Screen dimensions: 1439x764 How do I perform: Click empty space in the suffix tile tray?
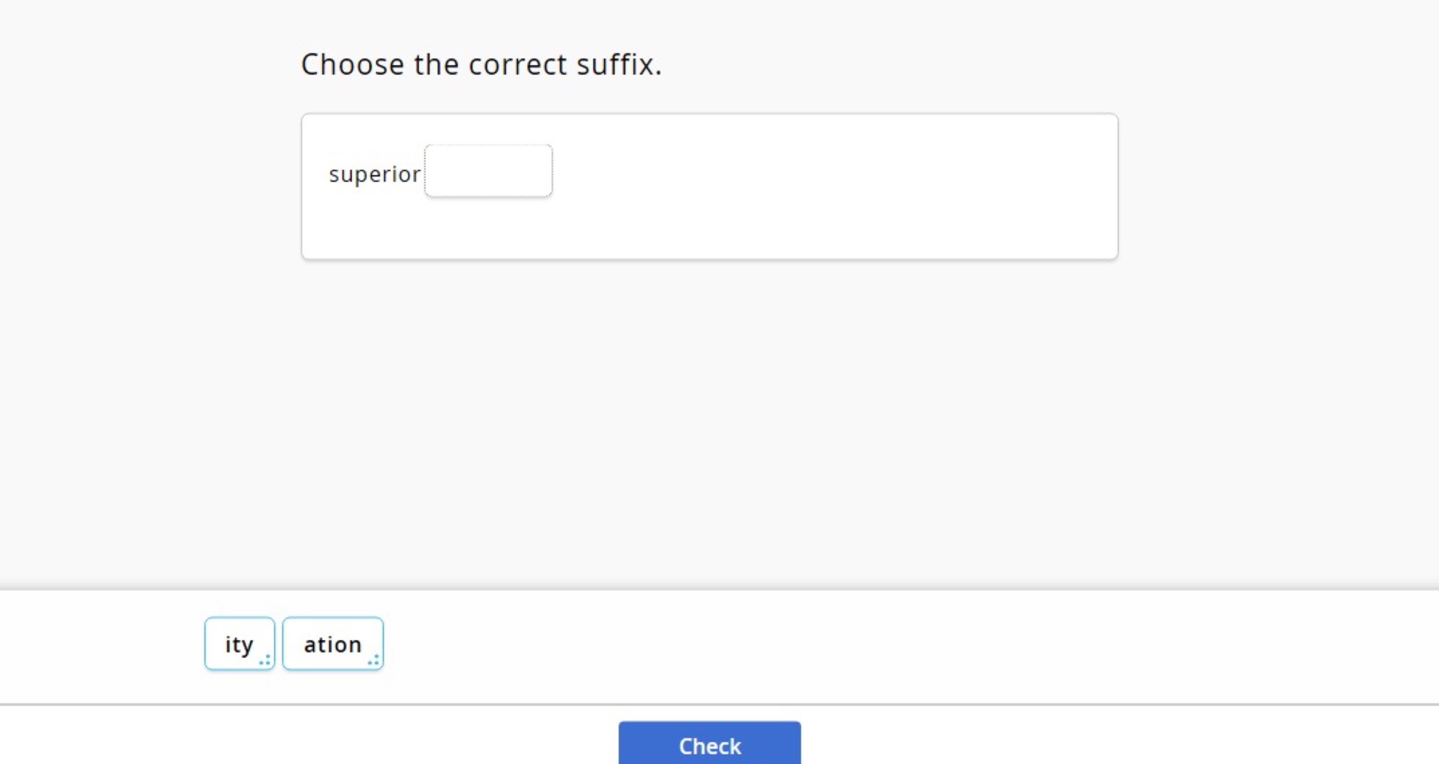pyautogui.click(x=838, y=645)
